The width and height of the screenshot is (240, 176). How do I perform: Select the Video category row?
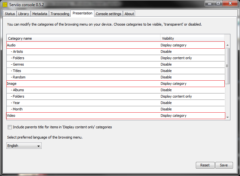(83, 116)
